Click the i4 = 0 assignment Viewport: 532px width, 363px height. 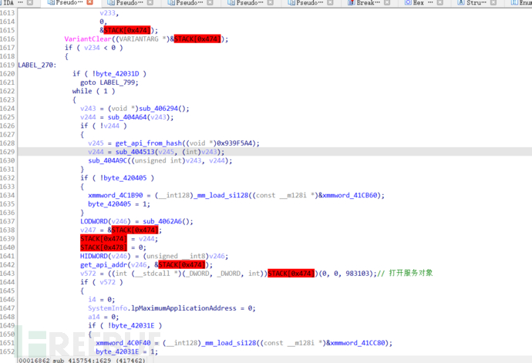[x=102, y=300]
